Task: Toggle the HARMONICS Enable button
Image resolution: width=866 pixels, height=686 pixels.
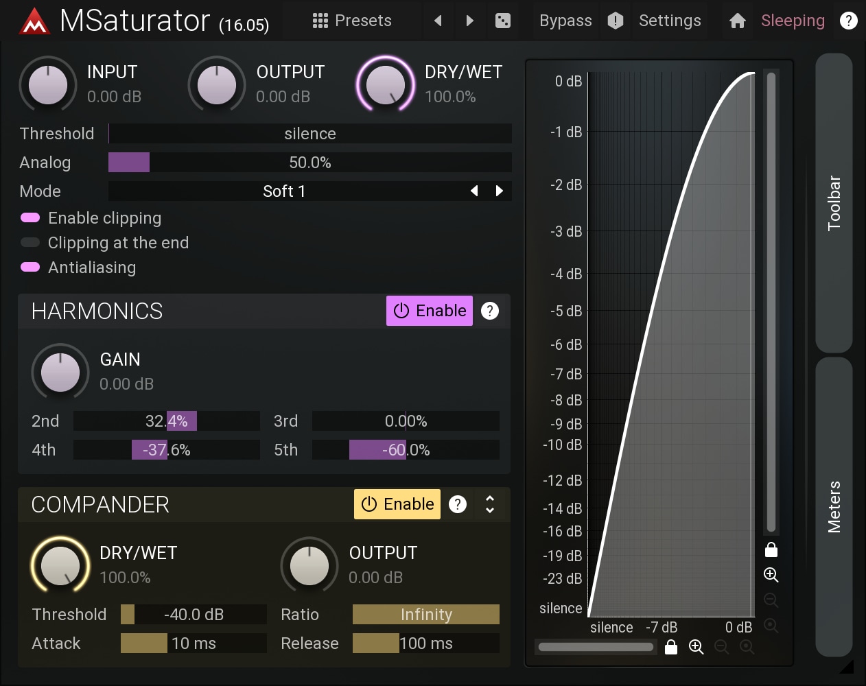Action: 430,311
